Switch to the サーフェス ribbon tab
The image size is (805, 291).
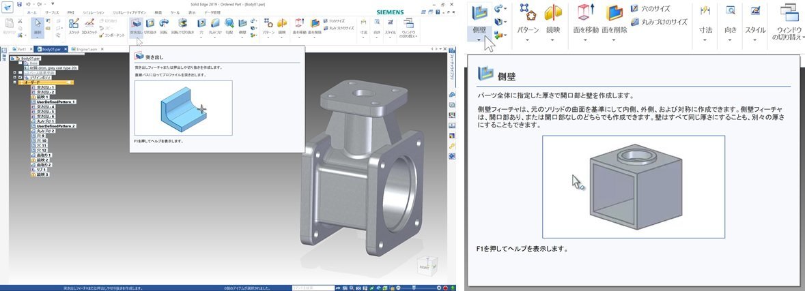52,13
